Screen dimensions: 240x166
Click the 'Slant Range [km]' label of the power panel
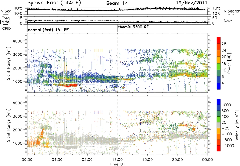[x=8, y=63]
